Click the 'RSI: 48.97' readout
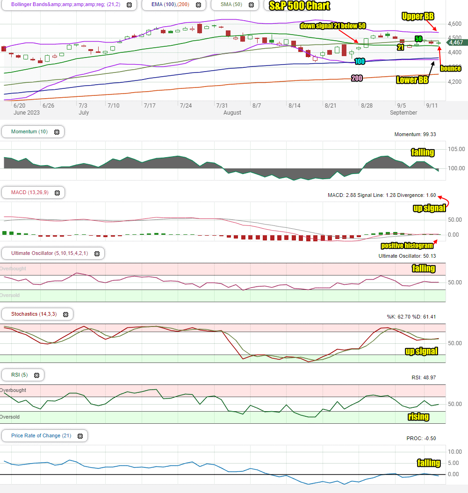 tap(424, 377)
